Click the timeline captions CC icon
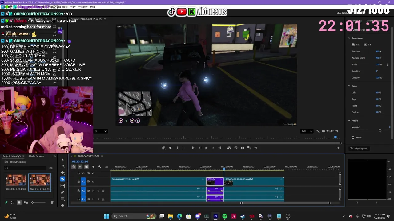Viewport: 394px width, 221px height. pyautogui.click(x=106, y=167)
